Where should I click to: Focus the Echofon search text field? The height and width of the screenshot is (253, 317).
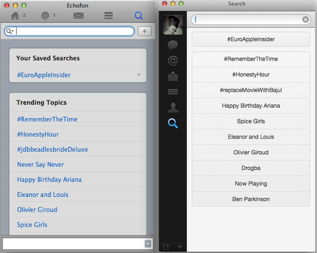pos(69,31)
